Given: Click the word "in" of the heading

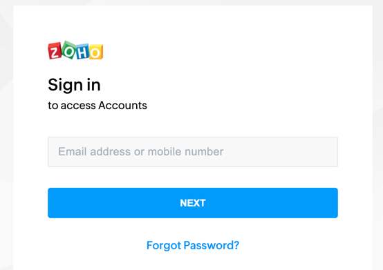Looking at the screenshot, I should tap(94, 85).
